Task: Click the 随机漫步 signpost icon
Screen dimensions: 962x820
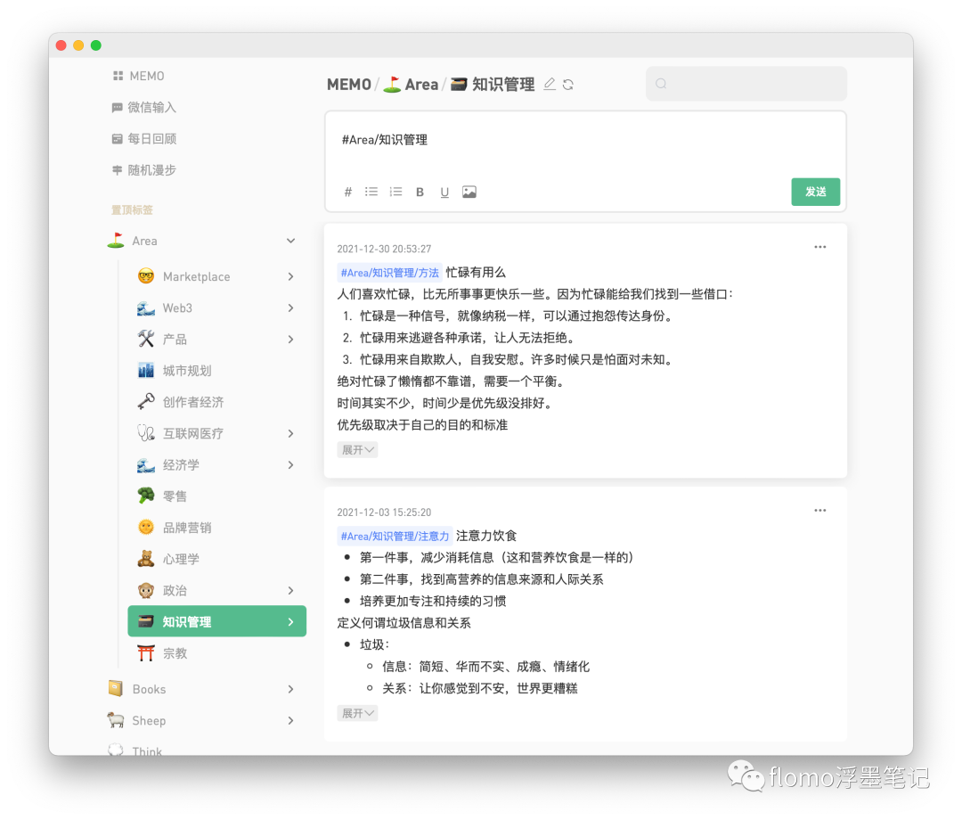Action: [x=118, y=170]
